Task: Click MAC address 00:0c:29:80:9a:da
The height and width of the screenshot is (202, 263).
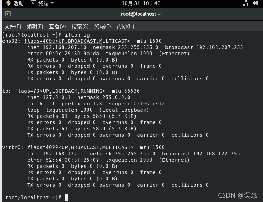Action: point(72,54)
